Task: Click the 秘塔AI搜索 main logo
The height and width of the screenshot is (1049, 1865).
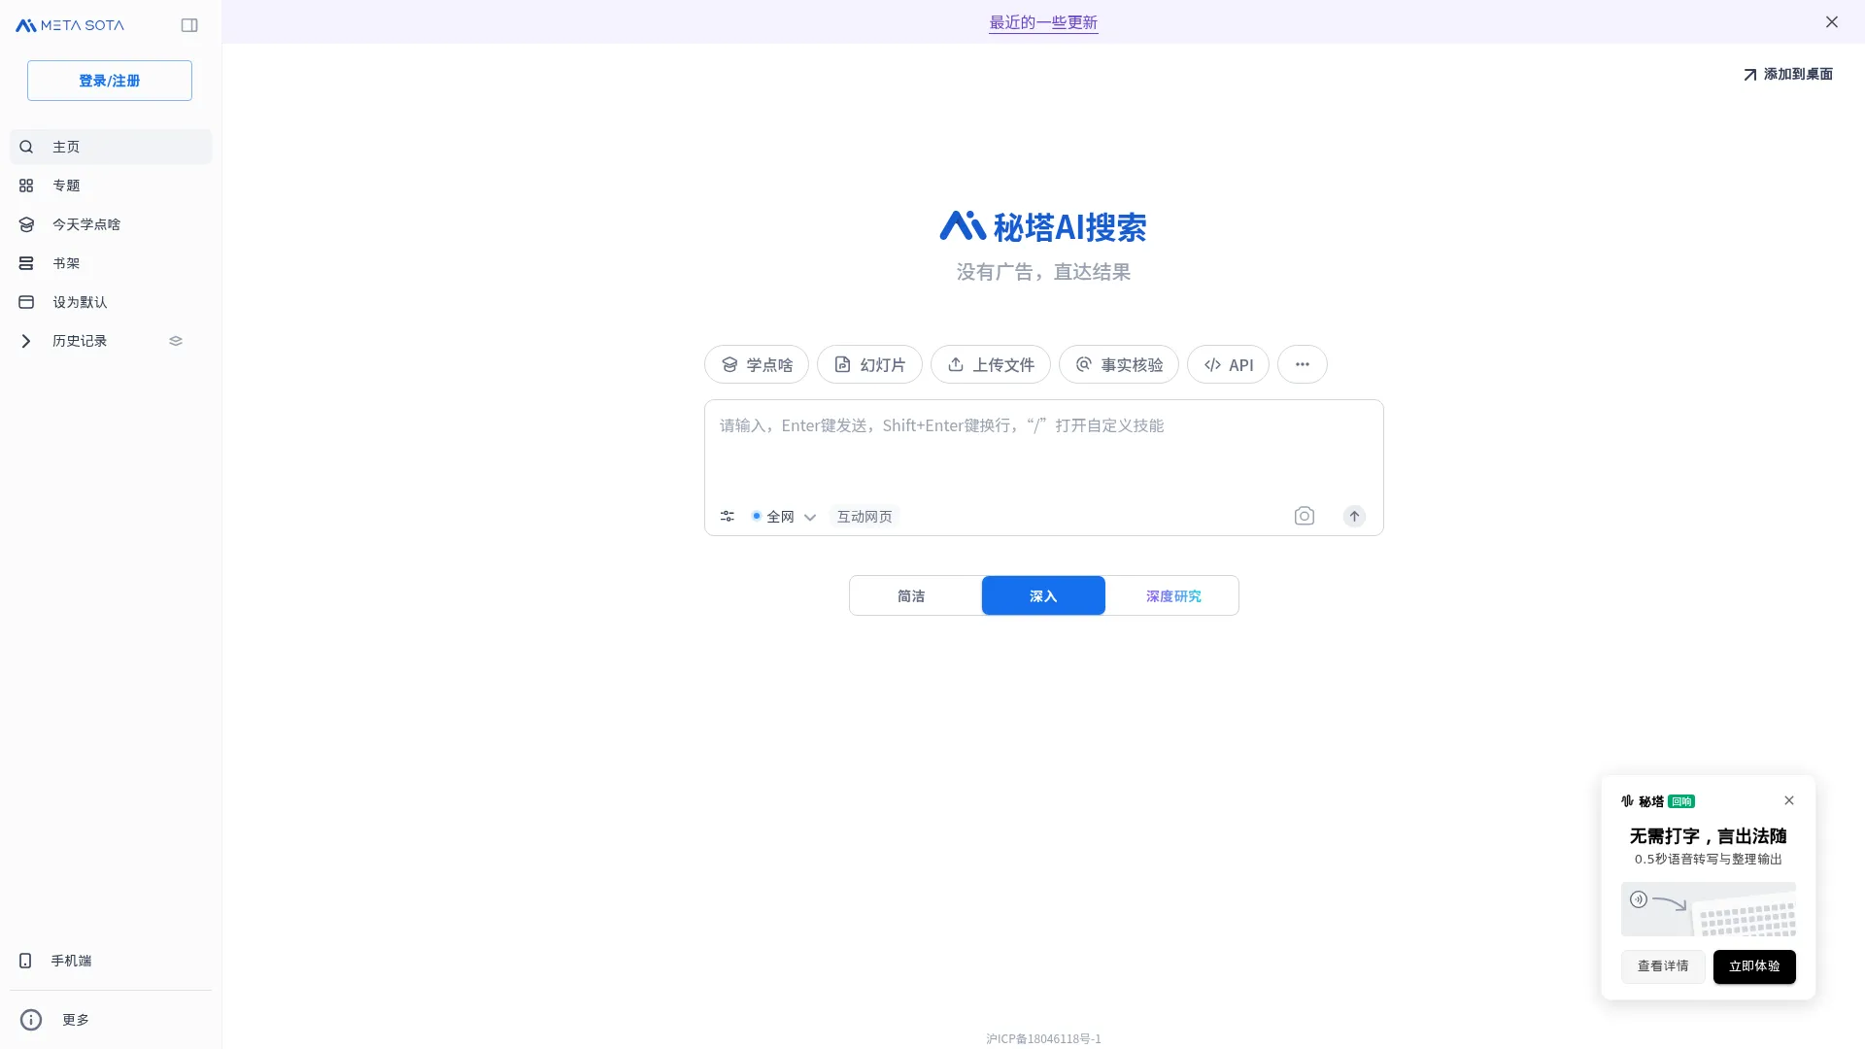Action: coord(1043,226)
